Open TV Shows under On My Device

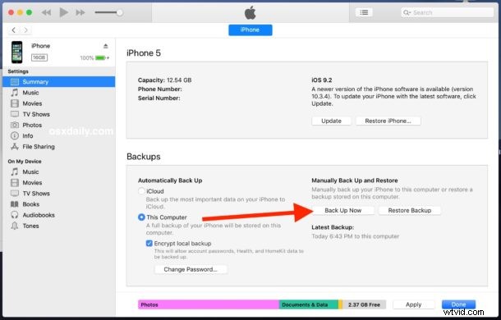pos(59,194)
